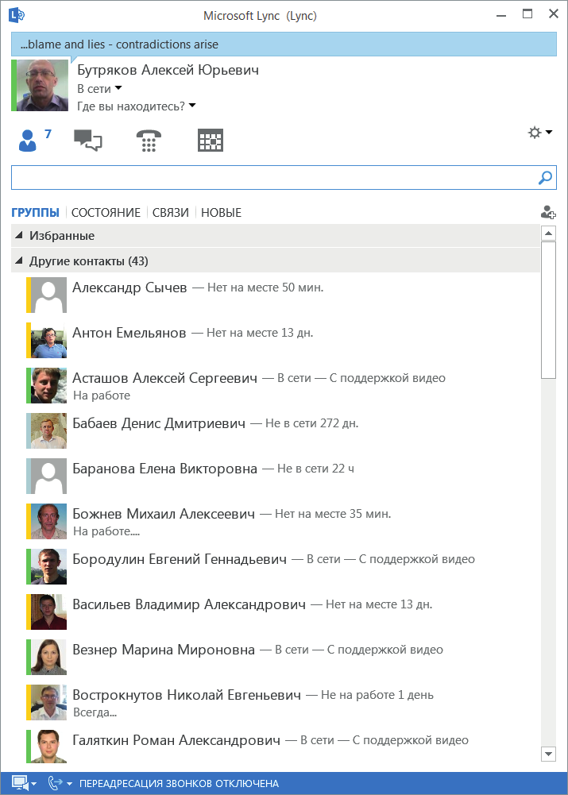568x795 pixels.
Task: Switch to the НОВЫЕ tab
Action: coord(221,212)
